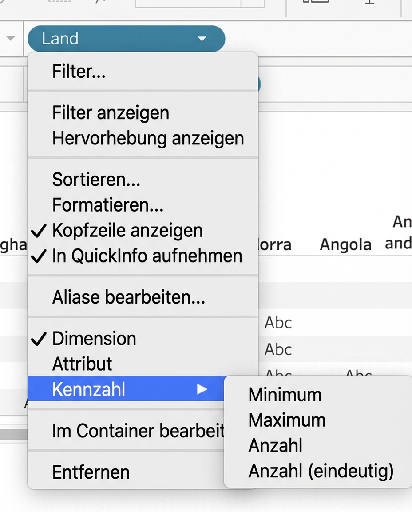The height and width of the screenshot is (512, 412).
Task: Open the Land pill dropdown caret
Action: (202, 39)
